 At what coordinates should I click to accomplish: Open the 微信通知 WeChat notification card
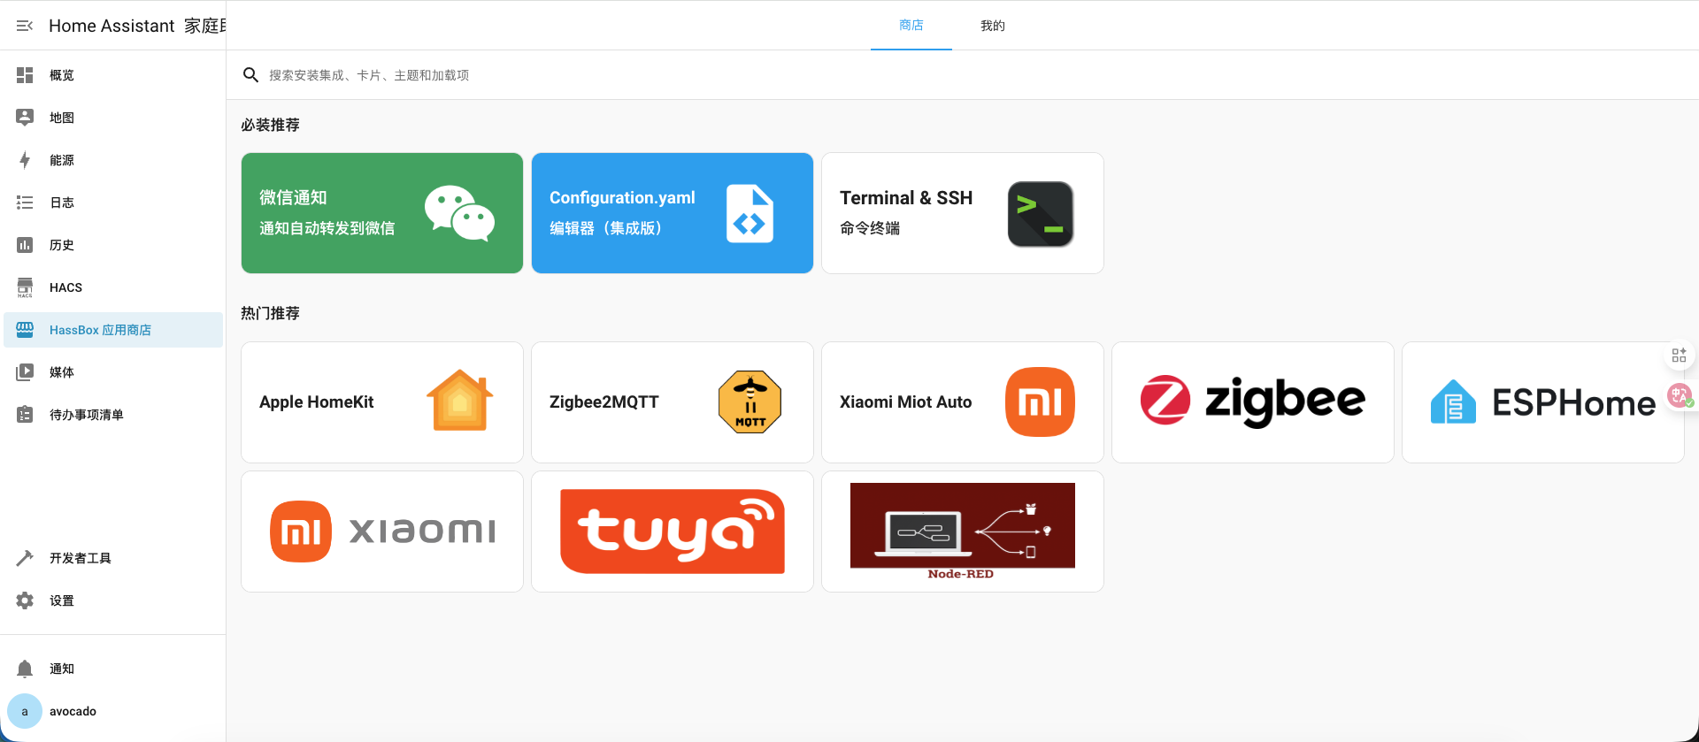(x=382, y=213)
